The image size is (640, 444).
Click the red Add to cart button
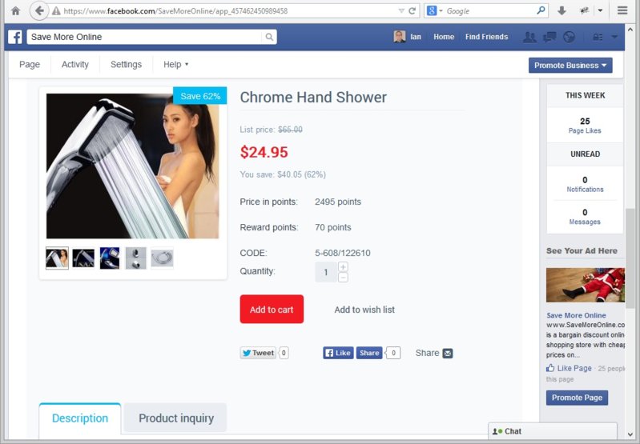(272, 309)
